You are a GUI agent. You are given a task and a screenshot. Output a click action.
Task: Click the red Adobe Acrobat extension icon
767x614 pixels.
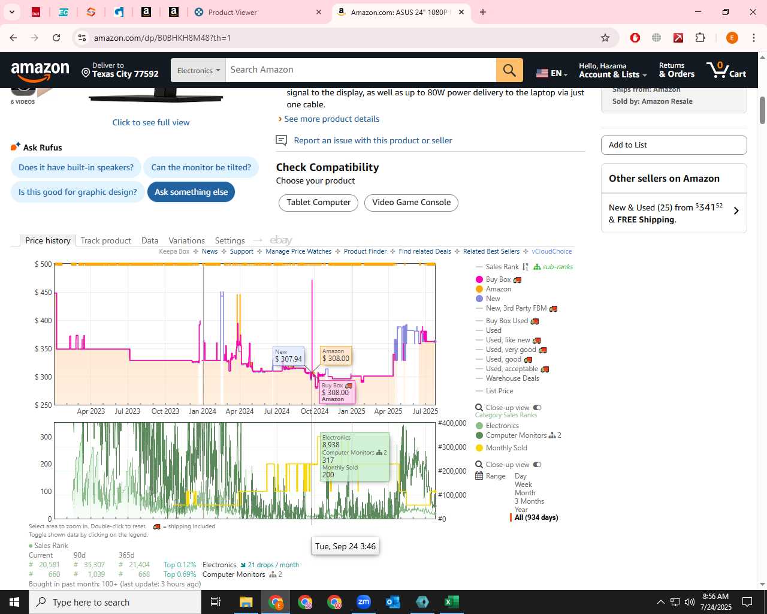(678, 38)
